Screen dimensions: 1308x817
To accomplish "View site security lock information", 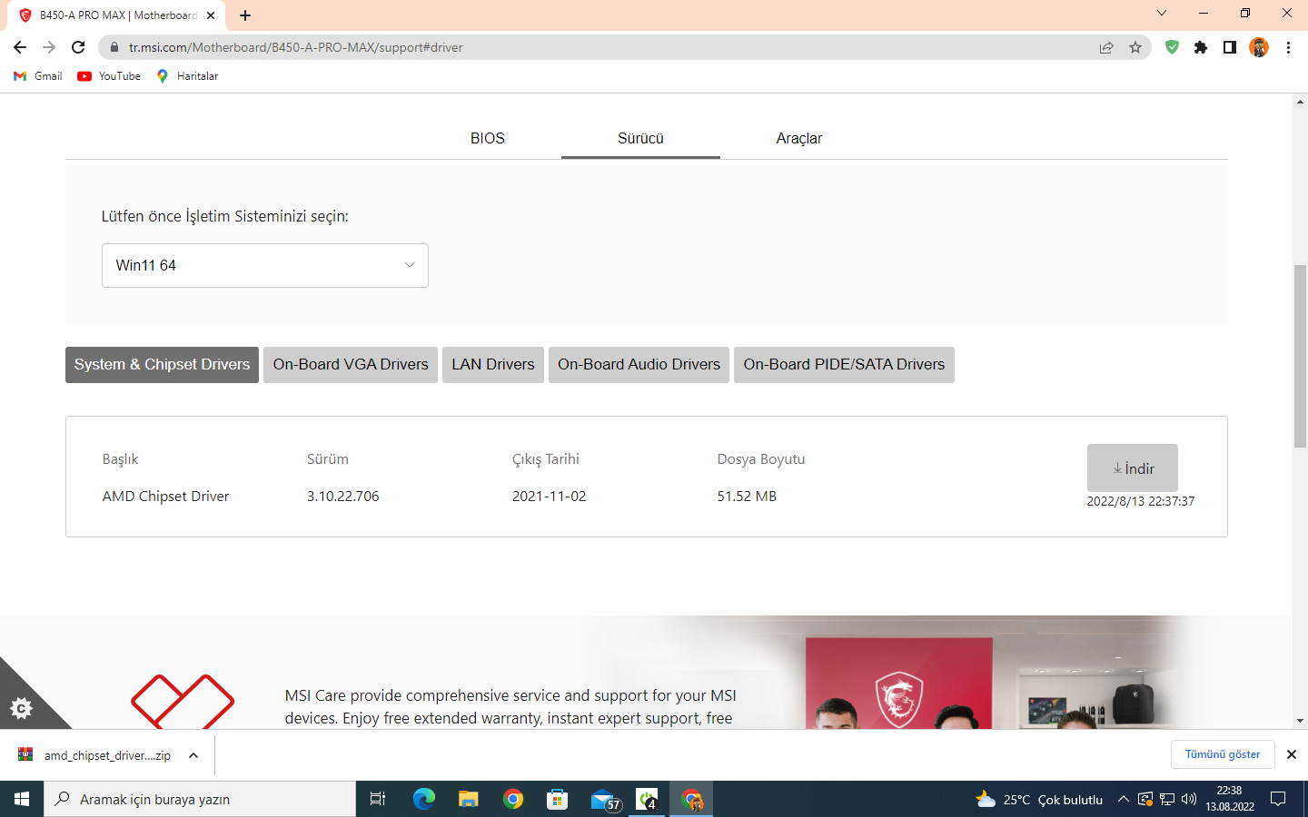I will click(114, 47).
